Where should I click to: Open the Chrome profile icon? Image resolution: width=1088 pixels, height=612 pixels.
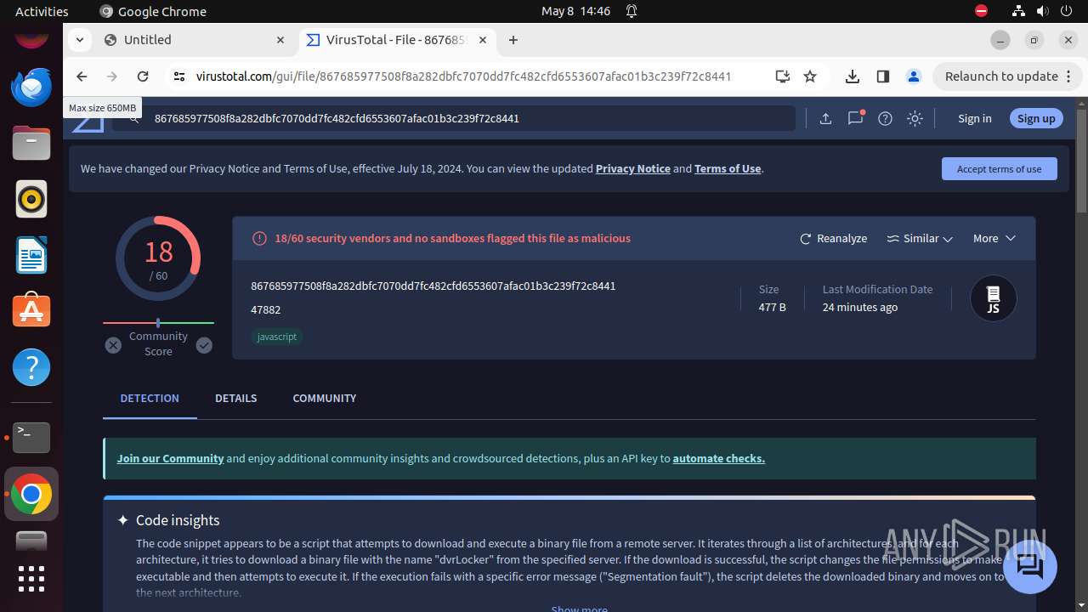pos(914,76)
